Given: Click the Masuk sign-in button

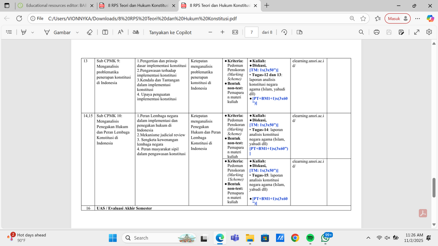Looking at the screenshot, I should tap(397, 19).
